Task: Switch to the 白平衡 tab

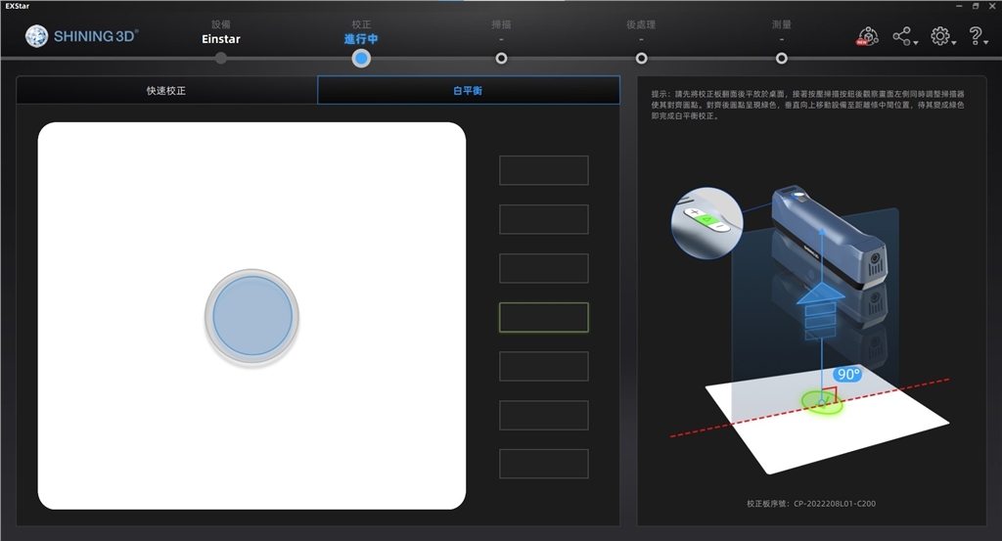Action: point(468,90)
